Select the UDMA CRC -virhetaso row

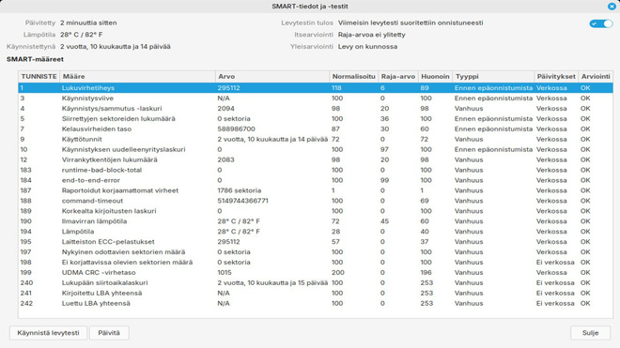click(316, 273)
